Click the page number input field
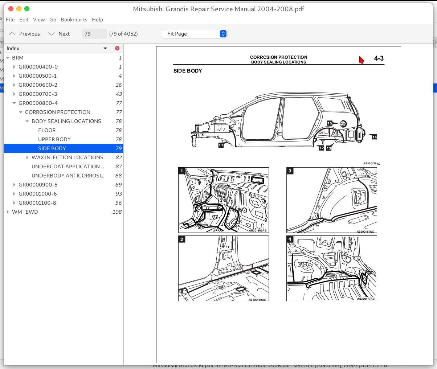The width and height of the screenshot is (437, 369). [94, 34]
